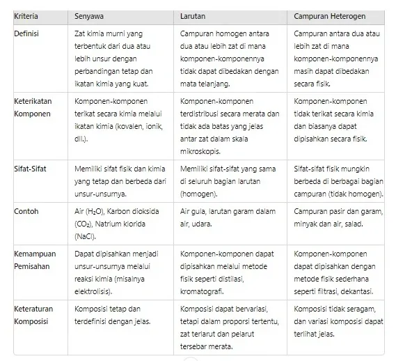Select the Contoh row label
Screen dimensions: 396x361
(x=26, y=211)
